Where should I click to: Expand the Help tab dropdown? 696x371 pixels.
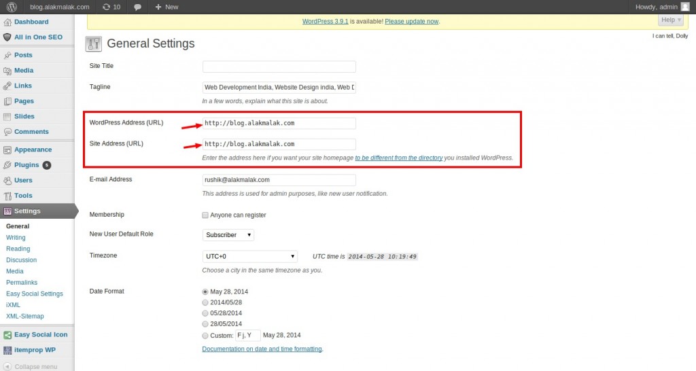(x=671, y=20)
